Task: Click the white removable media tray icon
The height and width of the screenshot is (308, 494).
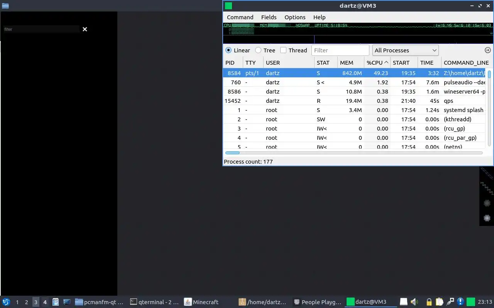Action: click(x=404, y=302)
